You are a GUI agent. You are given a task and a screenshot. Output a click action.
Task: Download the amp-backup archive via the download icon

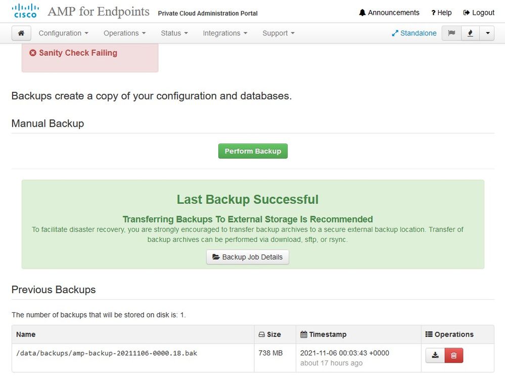pyautogui.click(x=434, y=355)
